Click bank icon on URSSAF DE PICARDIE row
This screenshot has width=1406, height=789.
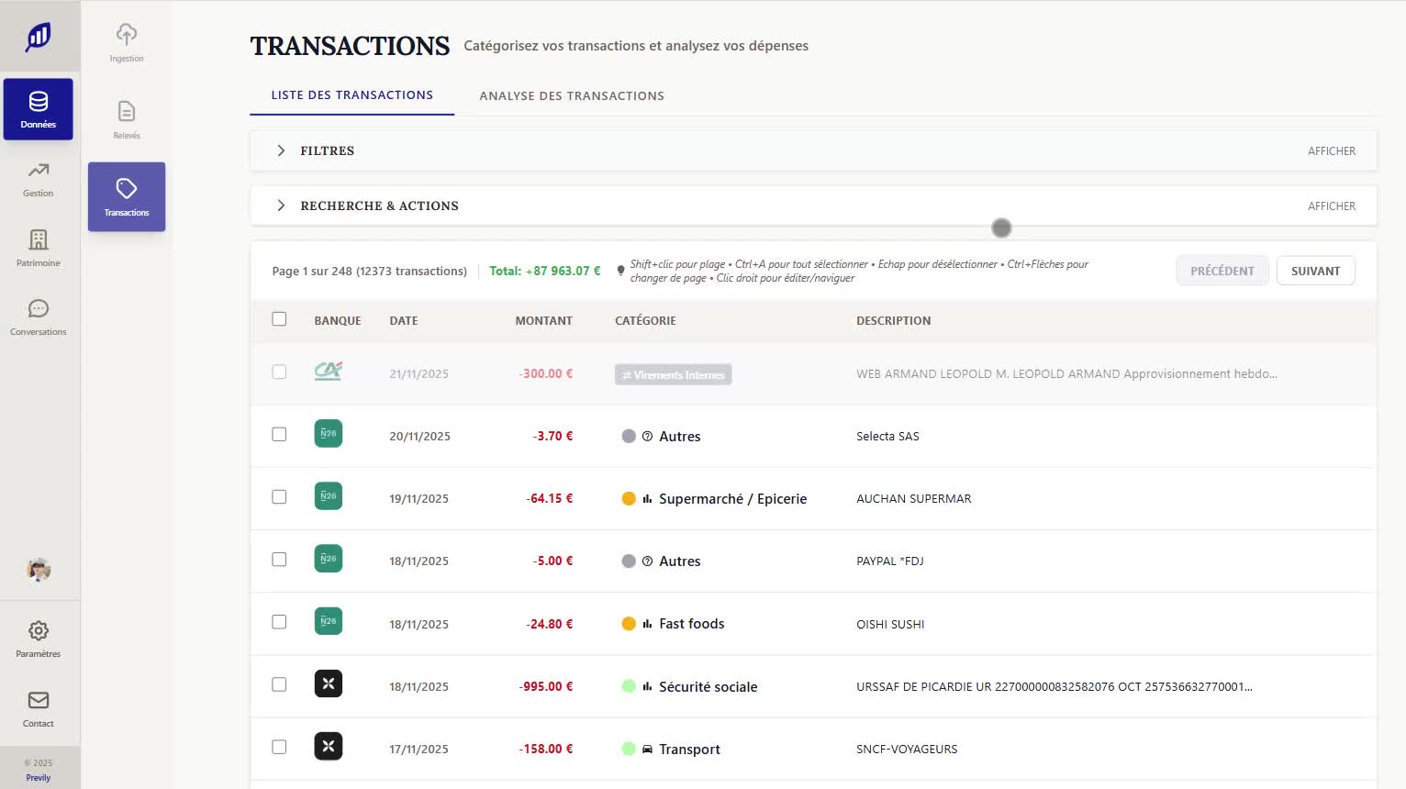(328, 683)
